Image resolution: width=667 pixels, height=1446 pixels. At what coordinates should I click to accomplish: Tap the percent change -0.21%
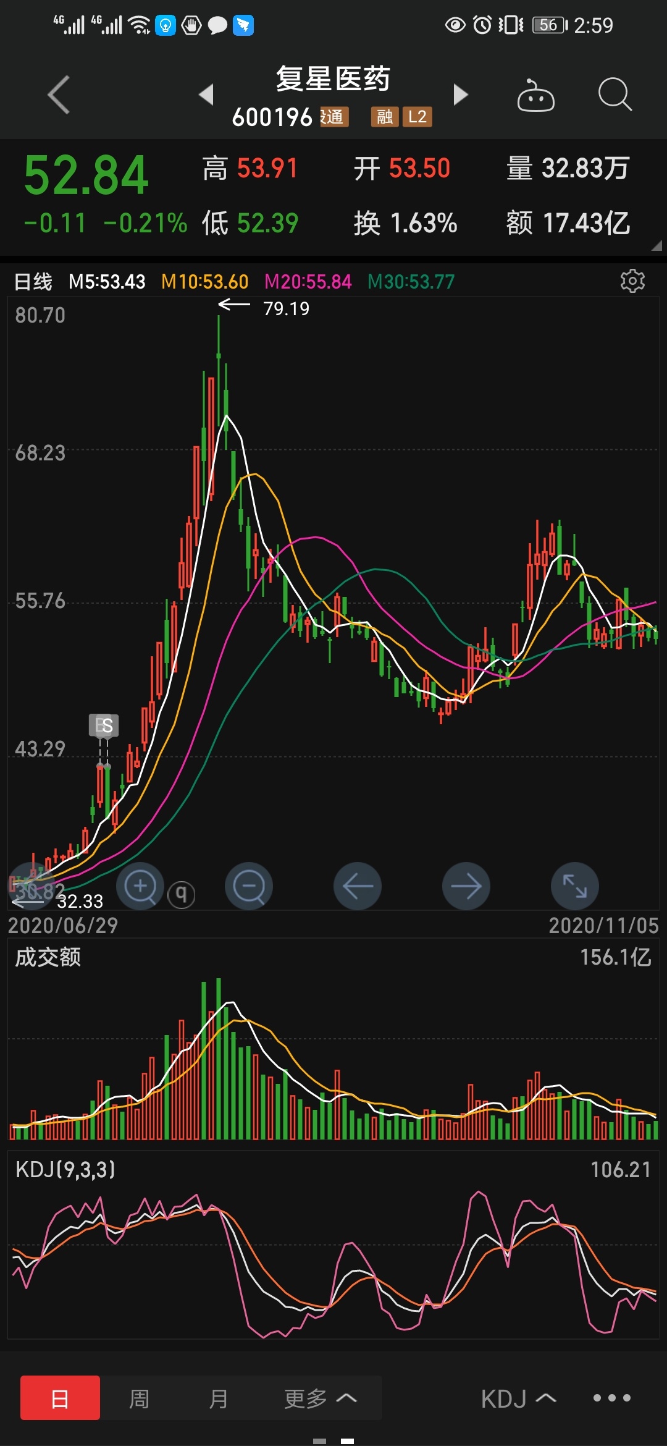145,223
